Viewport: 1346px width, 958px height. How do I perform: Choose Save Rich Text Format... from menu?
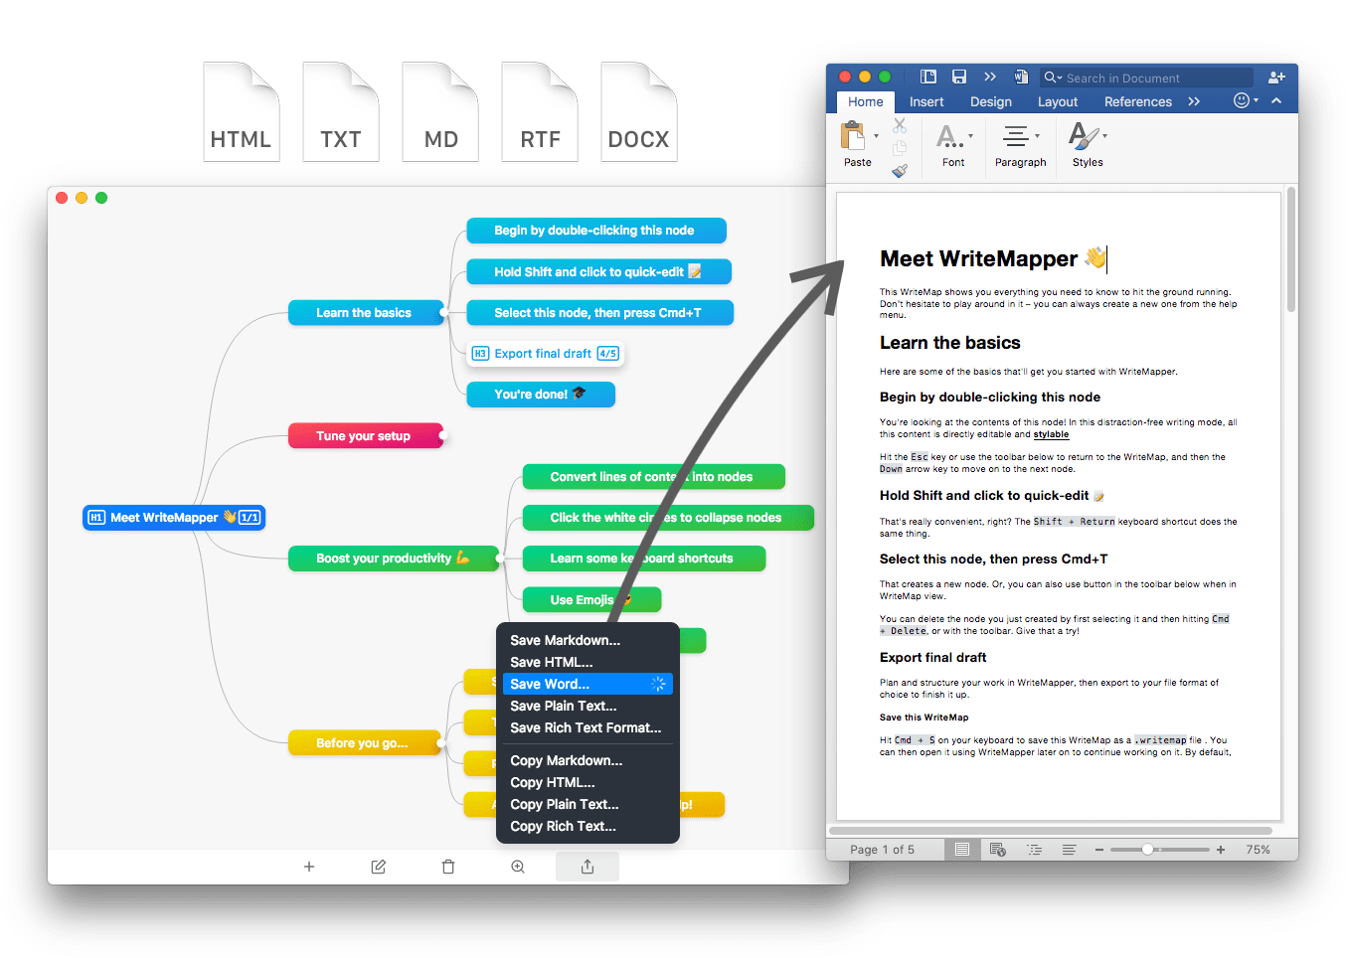pyautogui.click(x=588, y=727)
